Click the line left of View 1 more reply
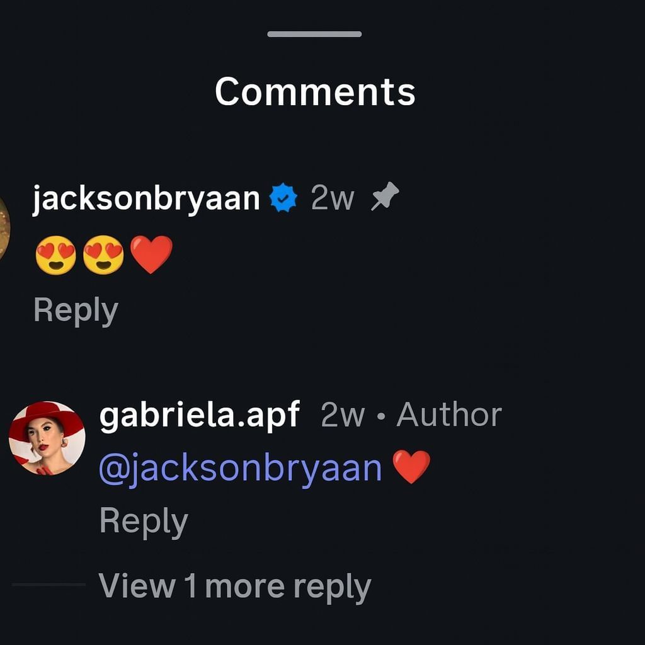 [49, 585]
